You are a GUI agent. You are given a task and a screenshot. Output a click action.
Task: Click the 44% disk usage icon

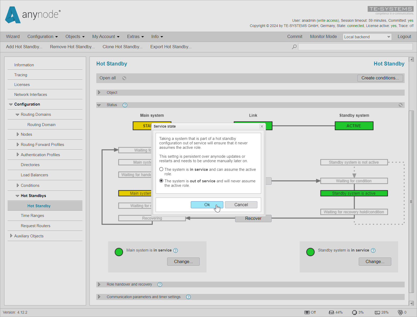(331, 312)
